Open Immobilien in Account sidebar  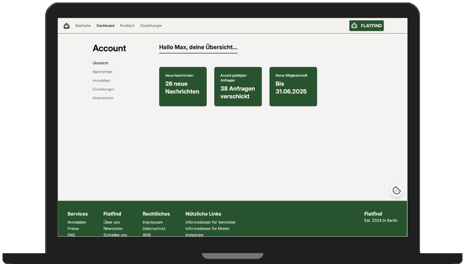(x=101, y=80)
